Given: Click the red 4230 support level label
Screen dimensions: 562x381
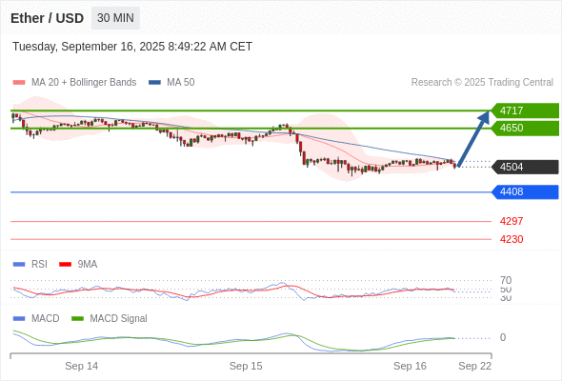Looking at the screenshot, I should pos(512,239).
